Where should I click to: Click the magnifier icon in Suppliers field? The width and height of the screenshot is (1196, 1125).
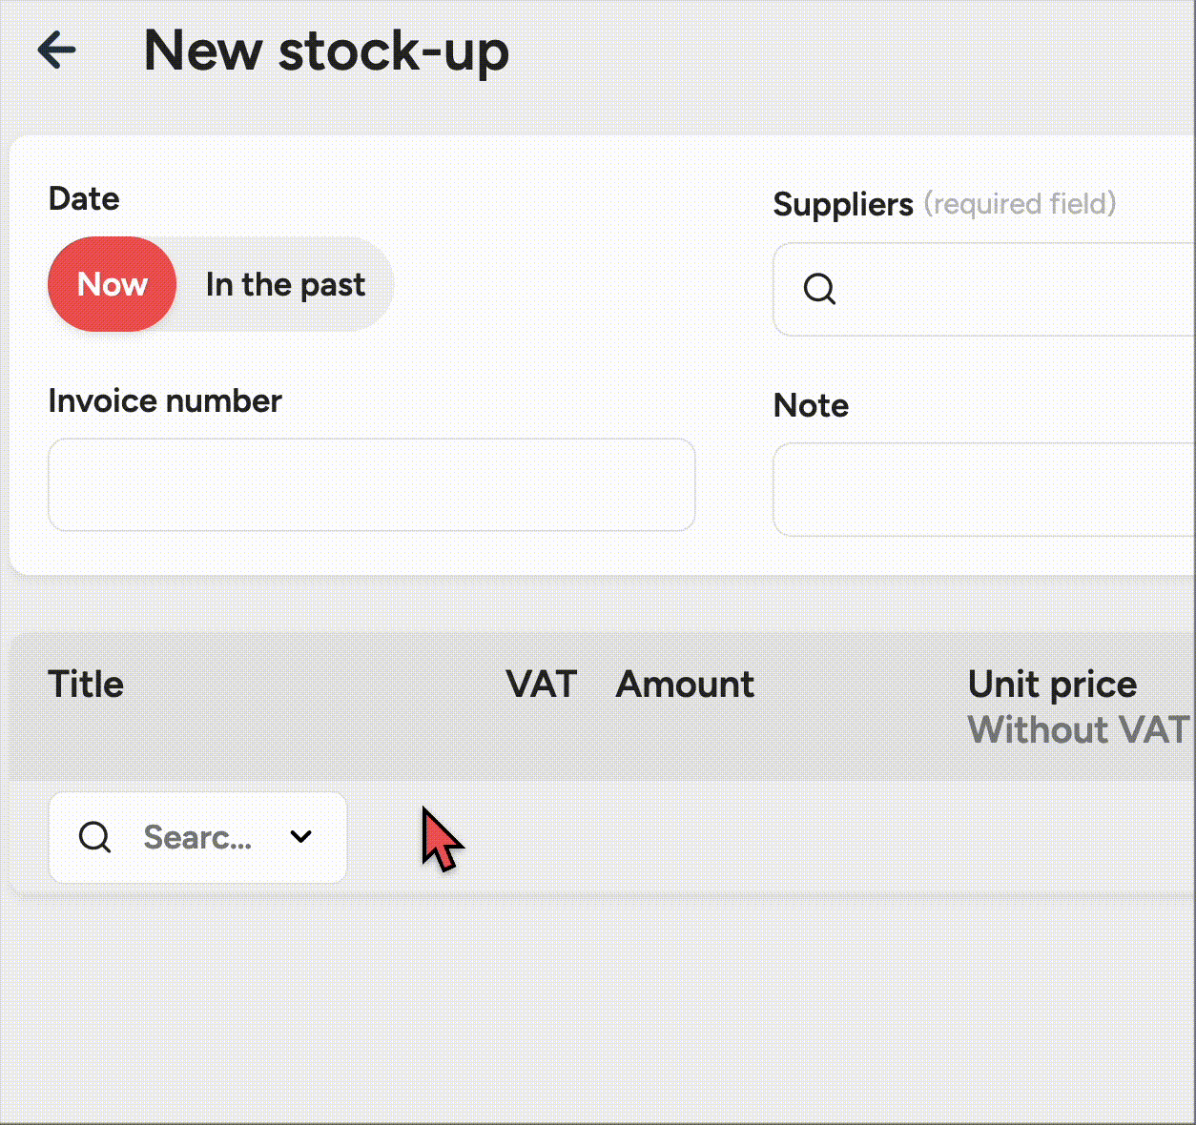click(x=819, y=288)
